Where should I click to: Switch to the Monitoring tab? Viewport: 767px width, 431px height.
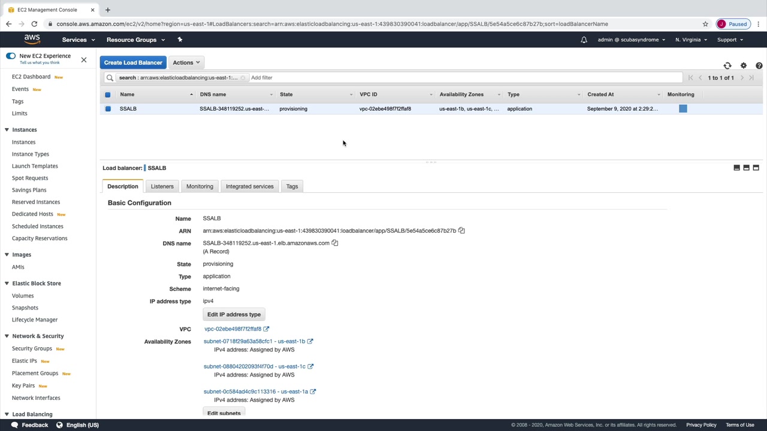point(200,186)
